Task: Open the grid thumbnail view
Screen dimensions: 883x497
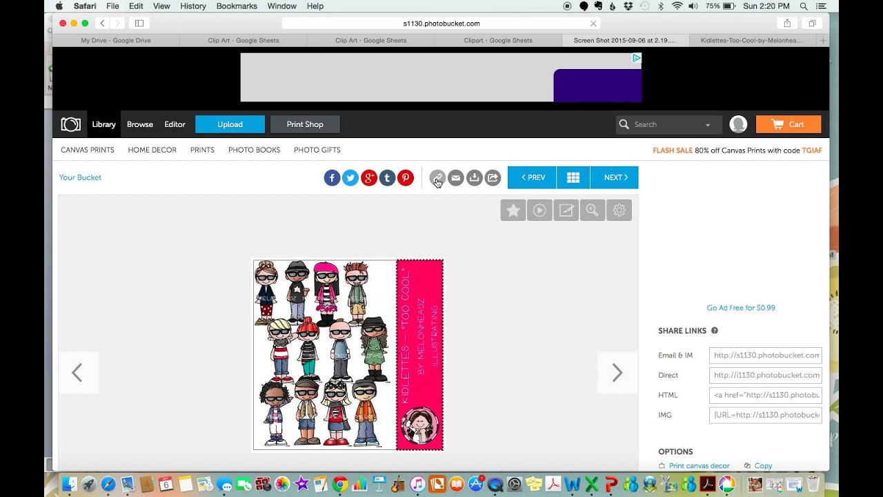Action: click(573, 177)
